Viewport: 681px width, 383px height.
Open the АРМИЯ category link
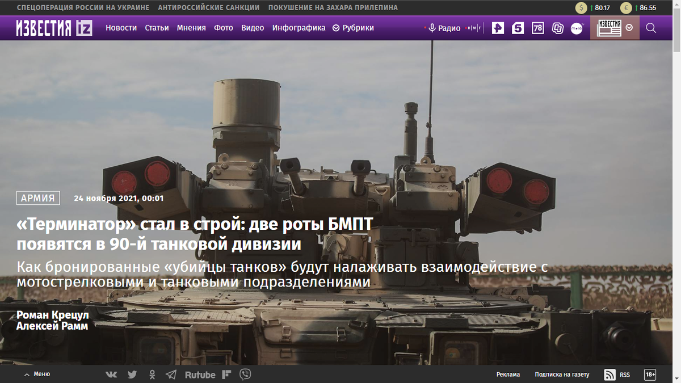click(x=37, y=198)
